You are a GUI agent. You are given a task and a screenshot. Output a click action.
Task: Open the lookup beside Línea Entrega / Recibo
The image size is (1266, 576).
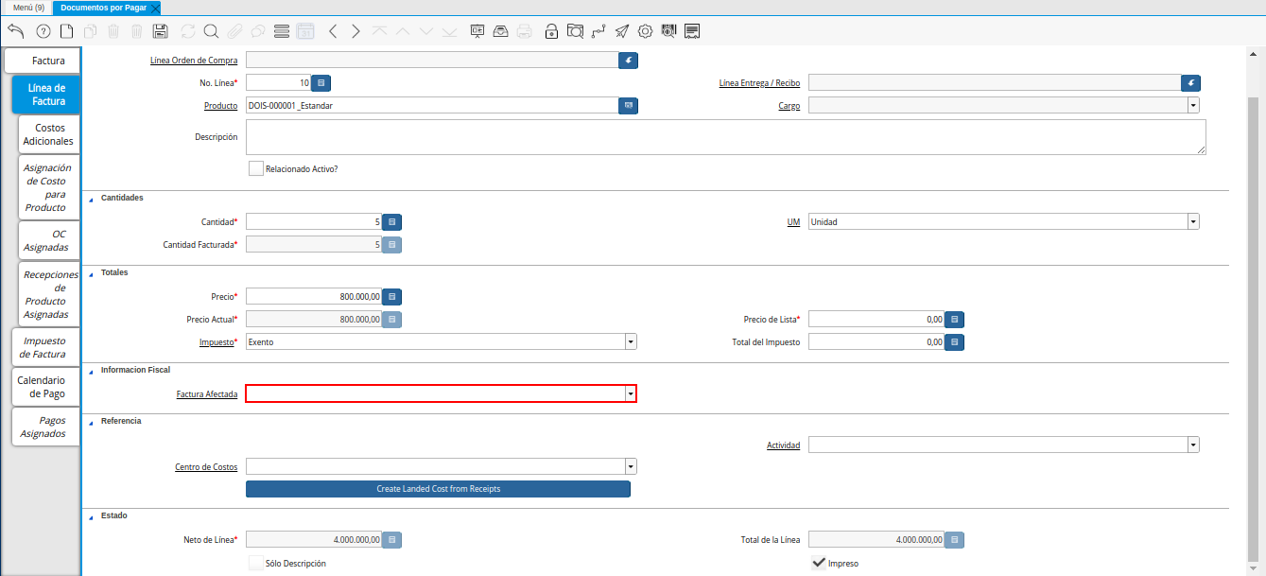1191,83
